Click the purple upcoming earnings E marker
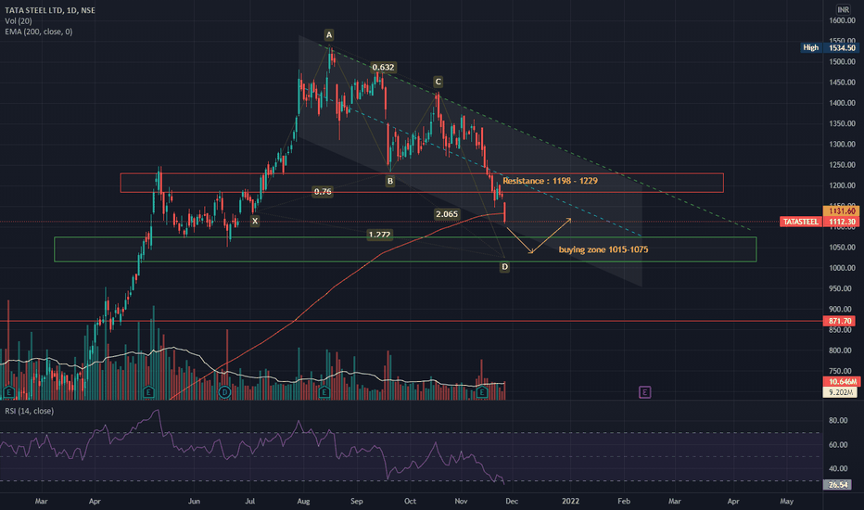 point(644,392)
